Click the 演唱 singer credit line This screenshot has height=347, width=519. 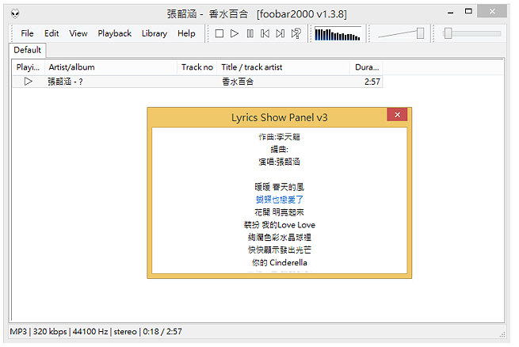[280, 162]
